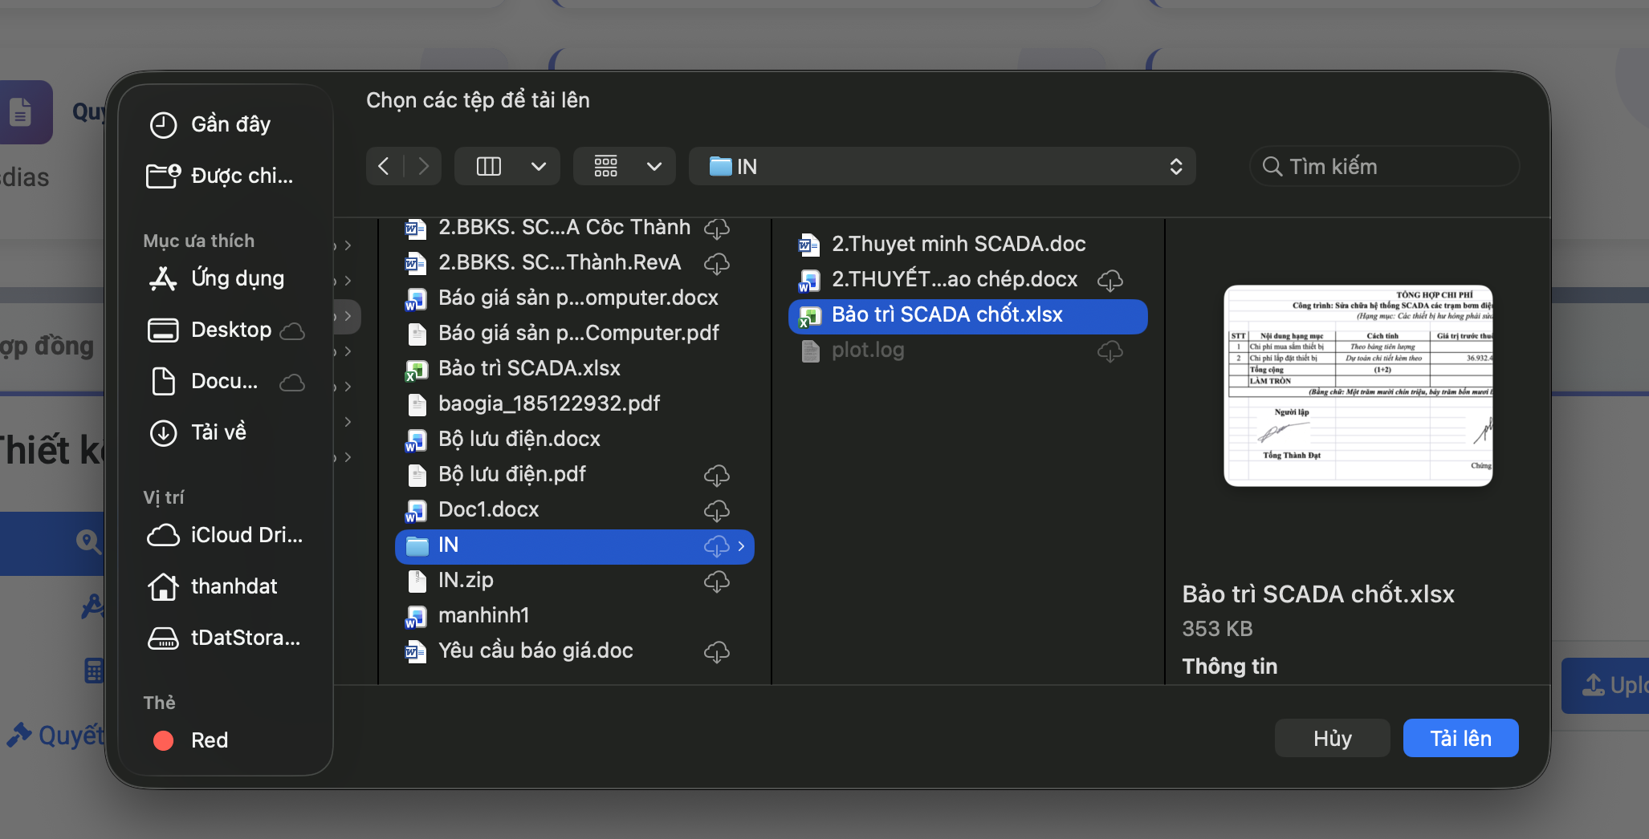Open the Ứng dụng applications location
The image size is (1649, 839).
237,278
